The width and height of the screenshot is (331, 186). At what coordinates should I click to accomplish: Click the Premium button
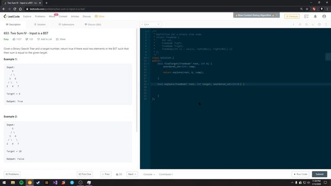tap(292, 16)
